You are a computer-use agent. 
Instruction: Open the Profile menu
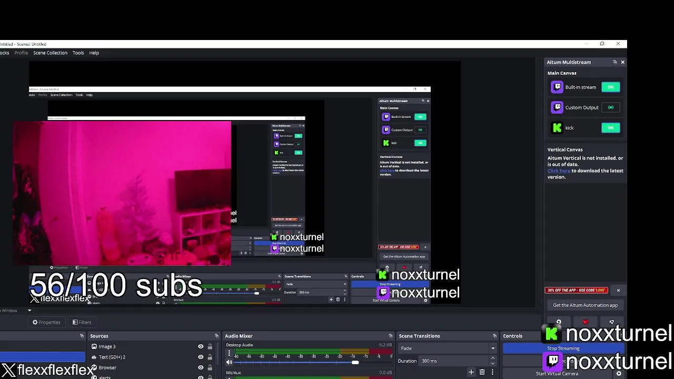point(21,53)
